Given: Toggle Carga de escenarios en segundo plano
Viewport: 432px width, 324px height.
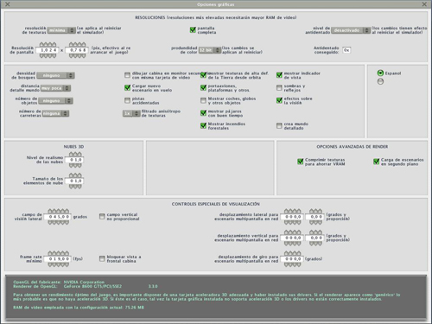Looking at the screenshot, I should pos(376,162).
